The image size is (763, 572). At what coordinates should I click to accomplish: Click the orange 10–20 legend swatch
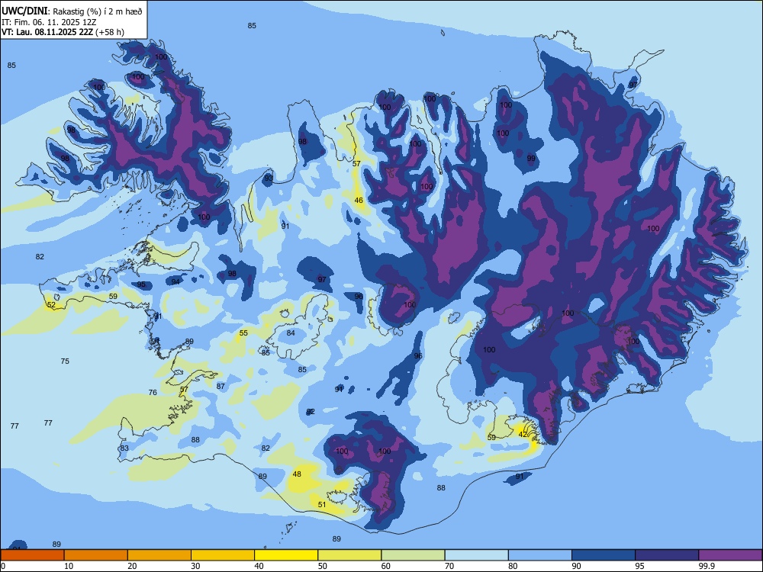click(x=96, y=555)
